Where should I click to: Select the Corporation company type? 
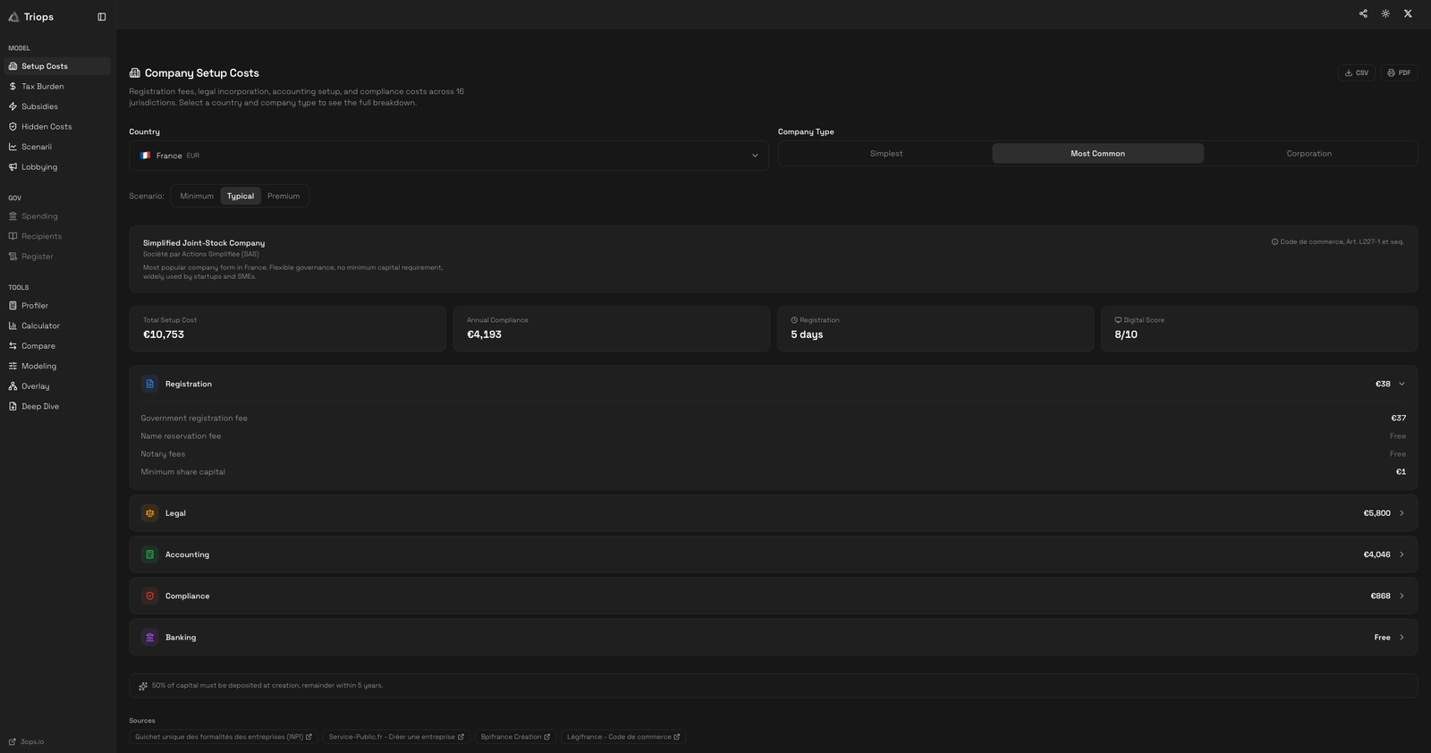pyautogui.click(x=1308, y=154)
